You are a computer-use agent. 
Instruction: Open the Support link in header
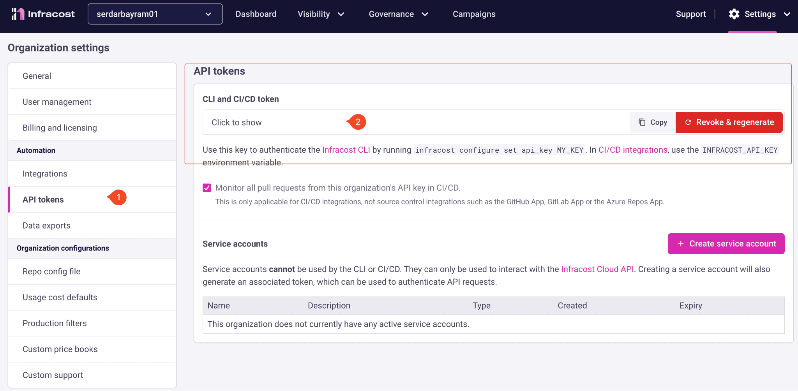point(691,14)
